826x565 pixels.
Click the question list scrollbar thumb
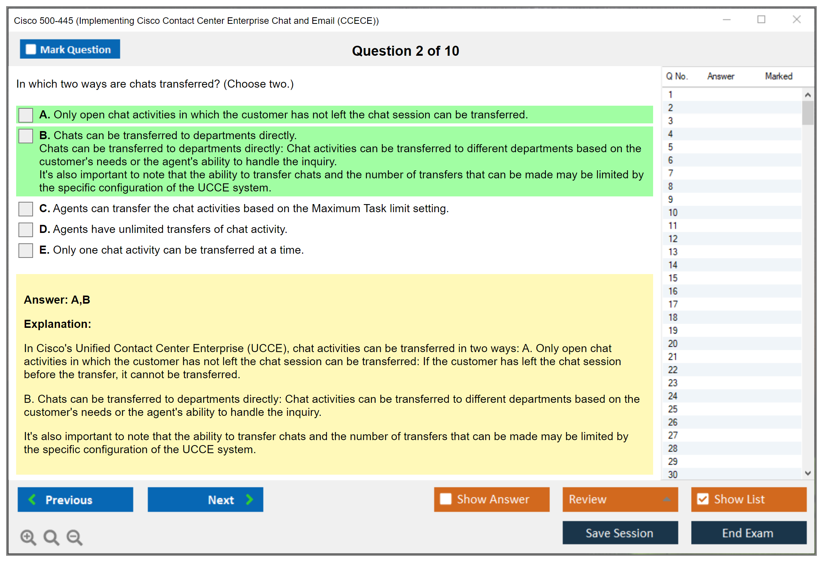tap(808, 113)
